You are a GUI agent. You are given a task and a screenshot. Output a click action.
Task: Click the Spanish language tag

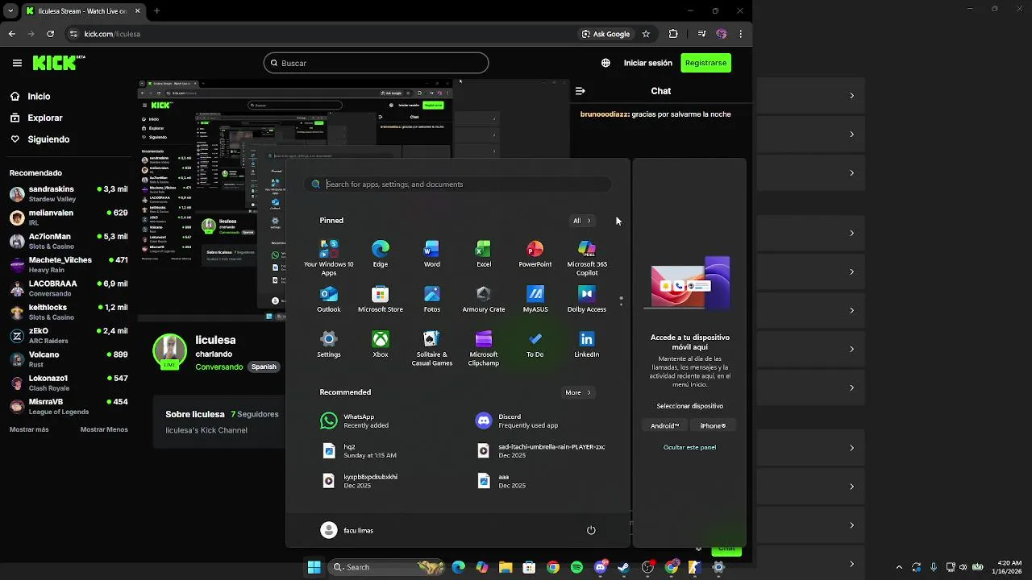coord(264,367)
